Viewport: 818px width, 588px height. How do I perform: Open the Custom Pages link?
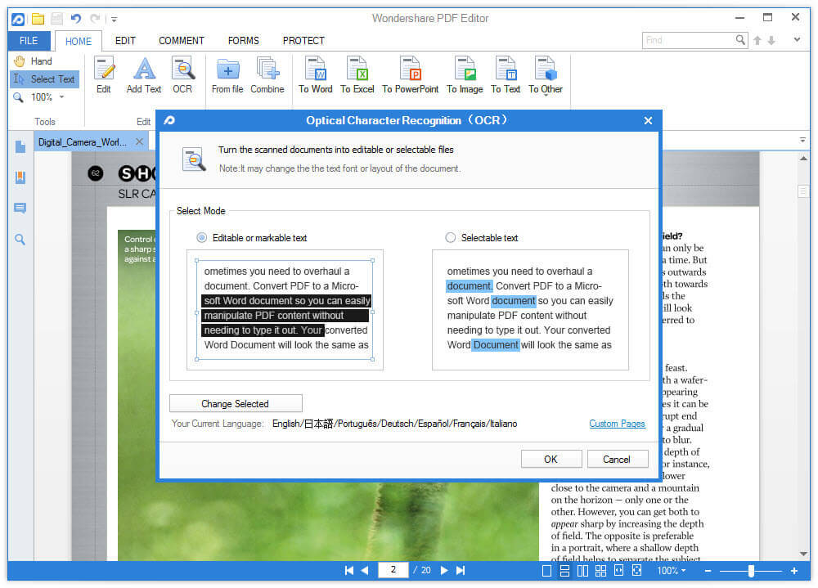[617, 424]
